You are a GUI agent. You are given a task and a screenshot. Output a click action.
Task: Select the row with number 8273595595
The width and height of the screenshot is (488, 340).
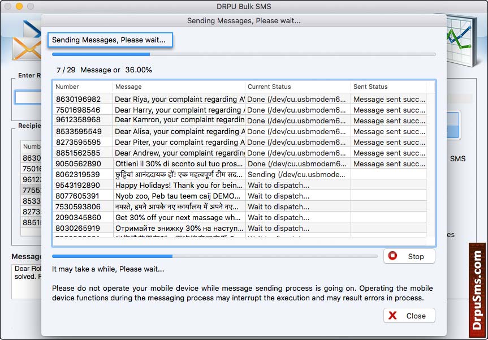[240, 143]
